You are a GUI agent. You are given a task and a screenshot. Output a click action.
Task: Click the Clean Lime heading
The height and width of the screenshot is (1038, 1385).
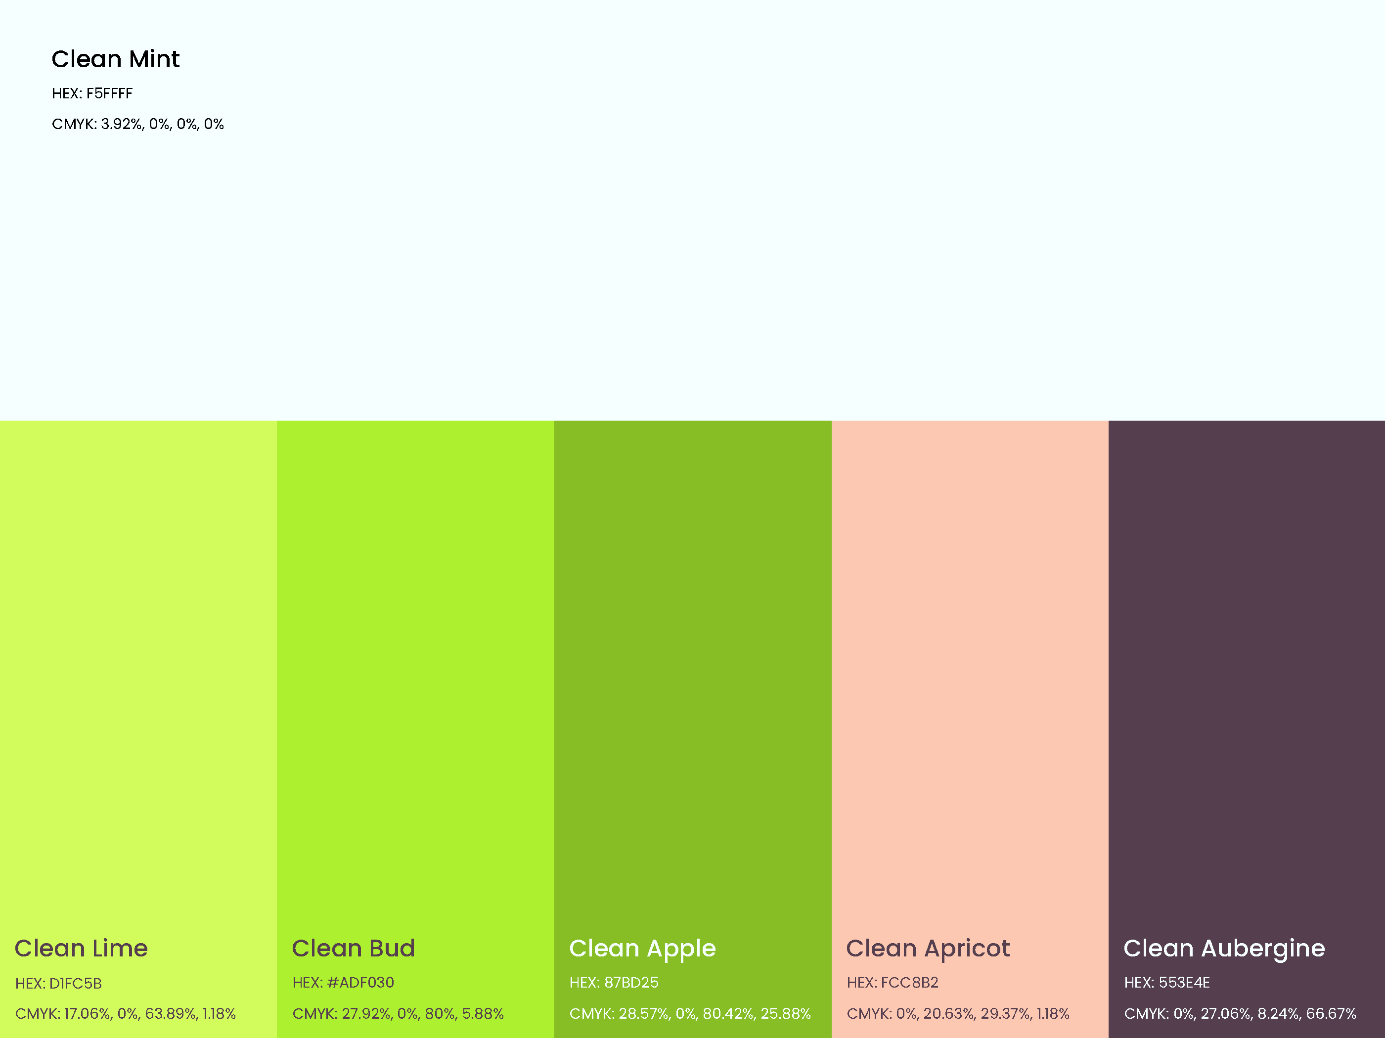pyautogui.click(x=82, y=949)
